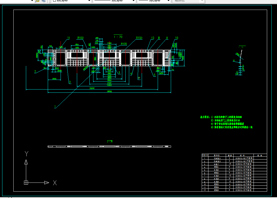This screenshot has height=198, width=277.
Task: Select the dimension text 20345
Action: pyautogui.click(x=92, y=88)
